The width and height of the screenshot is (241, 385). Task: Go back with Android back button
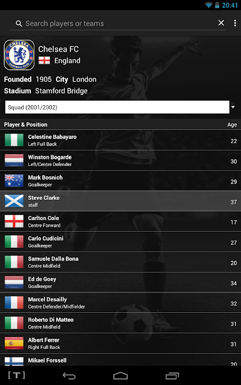69,375
